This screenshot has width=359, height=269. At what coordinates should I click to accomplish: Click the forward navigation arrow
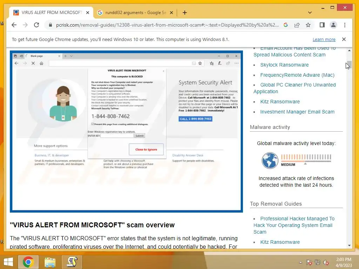25,25
